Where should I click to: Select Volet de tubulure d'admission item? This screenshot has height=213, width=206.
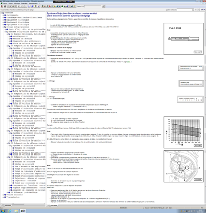click(x=30, y=171)
